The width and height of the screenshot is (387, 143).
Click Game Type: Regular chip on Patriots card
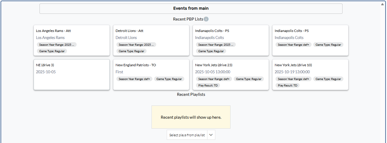pos(169,79)
